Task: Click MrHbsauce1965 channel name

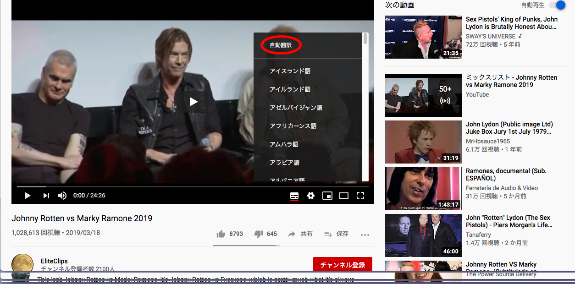Action: click(488, 141)
